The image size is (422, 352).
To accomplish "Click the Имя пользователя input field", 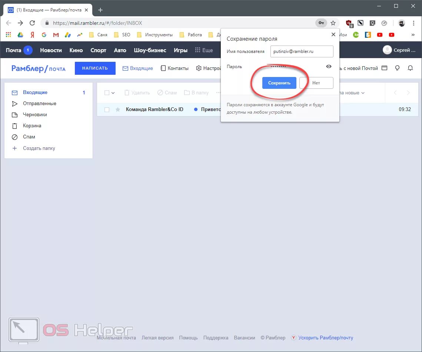I will [x=302, y=51].
